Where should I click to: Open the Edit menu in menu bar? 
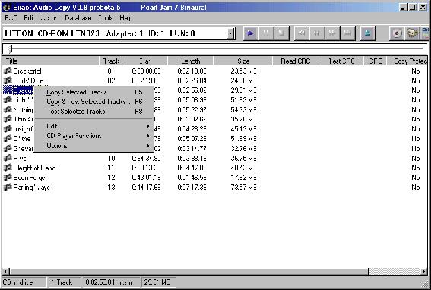tap(29, 18)
